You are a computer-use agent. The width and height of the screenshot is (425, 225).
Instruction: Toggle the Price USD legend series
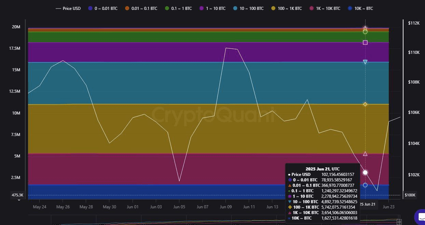pyautogui.click(x=68, y=8)
